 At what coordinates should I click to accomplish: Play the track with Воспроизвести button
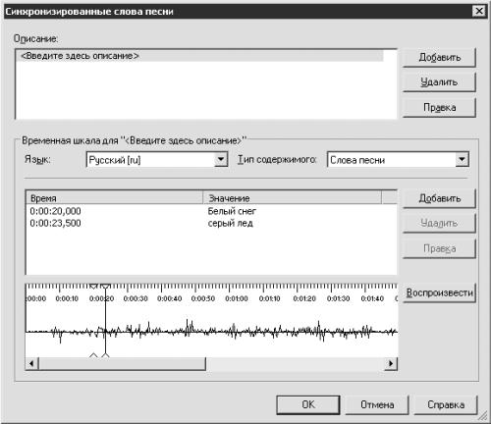[x=439, y=292]
